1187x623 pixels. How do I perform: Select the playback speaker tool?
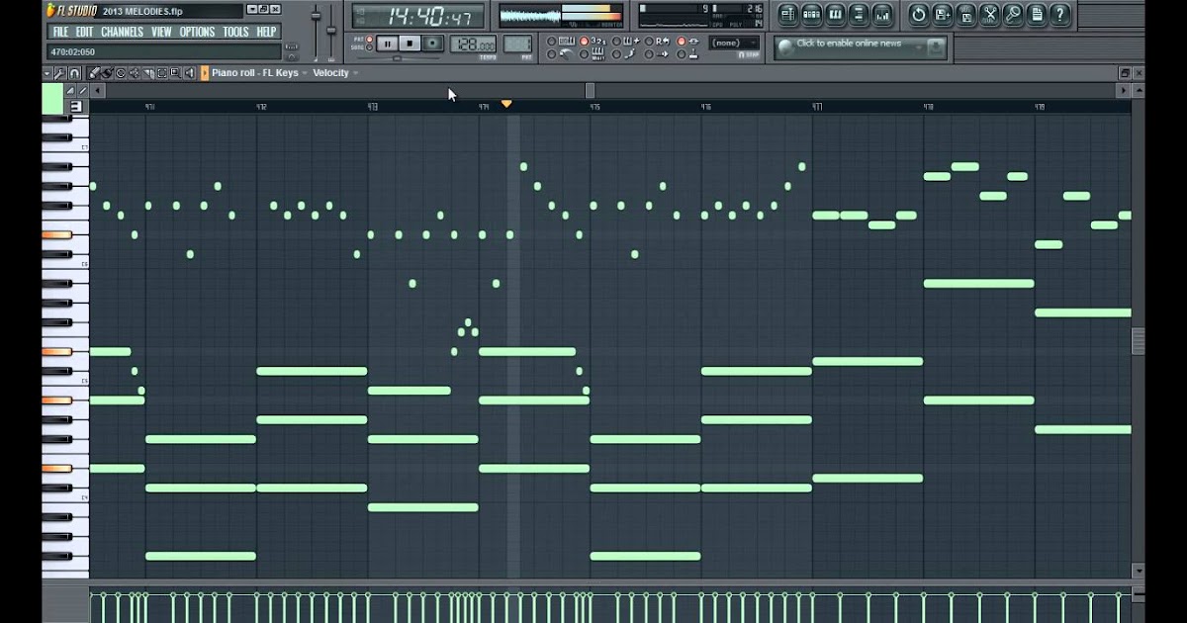click(189, 73)
